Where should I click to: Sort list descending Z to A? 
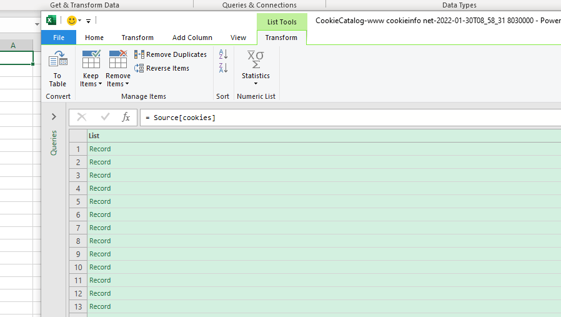pos(223,68)
